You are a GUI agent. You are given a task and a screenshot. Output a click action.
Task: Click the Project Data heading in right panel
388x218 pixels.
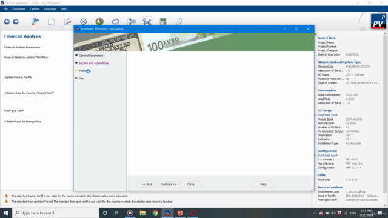click(326, 38)
